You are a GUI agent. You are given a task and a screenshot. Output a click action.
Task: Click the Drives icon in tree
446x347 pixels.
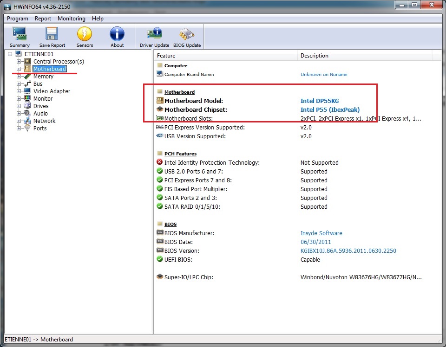27,106
